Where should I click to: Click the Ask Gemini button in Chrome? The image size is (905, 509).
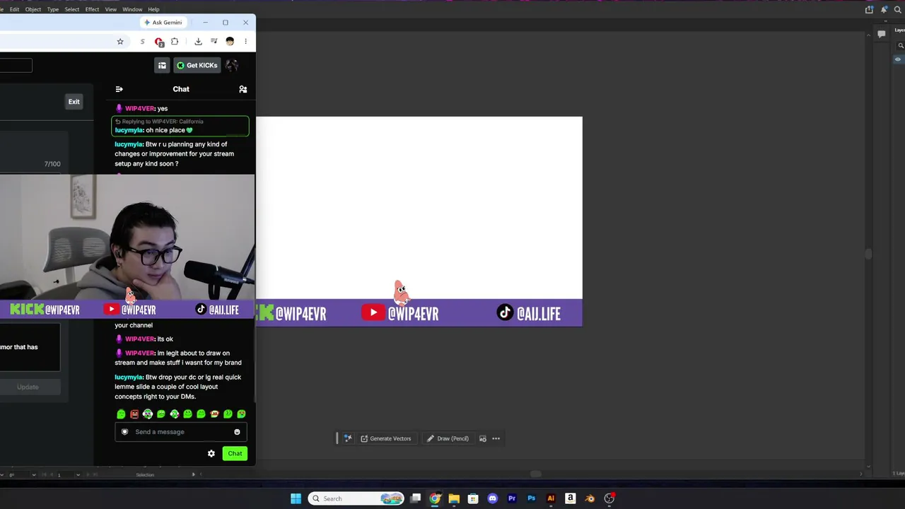(163, 23)
